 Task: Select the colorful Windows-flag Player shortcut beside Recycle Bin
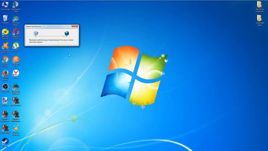coord(16,20)
